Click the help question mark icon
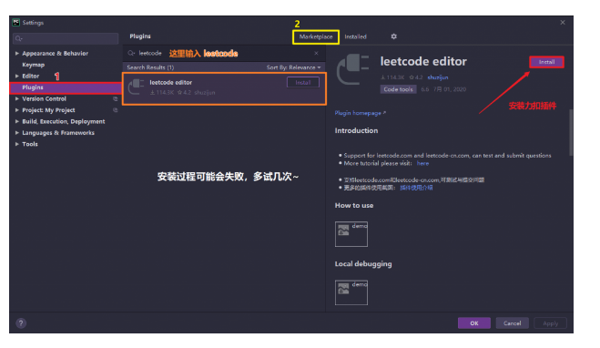600x348 pixels. point(21,323)
